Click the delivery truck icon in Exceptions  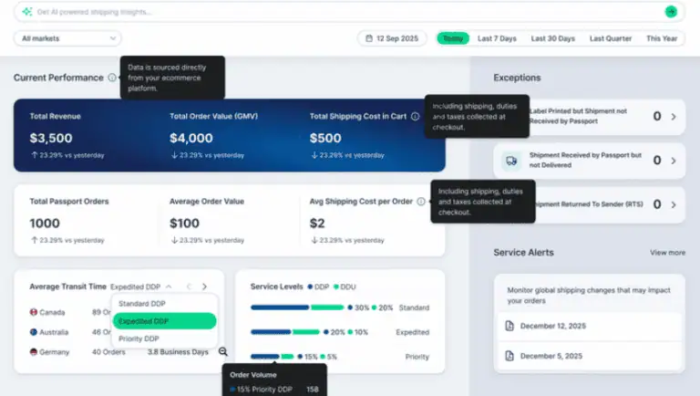(x=512, y=161)
